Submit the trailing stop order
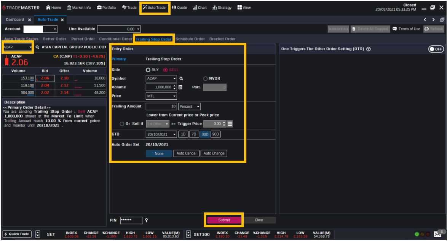Screen dimensions: 447x241 (224, 220)
